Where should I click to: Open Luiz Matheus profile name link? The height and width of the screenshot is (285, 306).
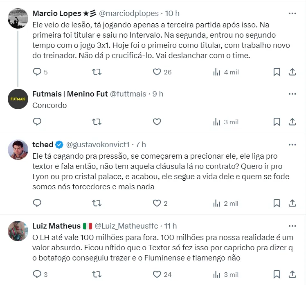(x=56, y=226)
